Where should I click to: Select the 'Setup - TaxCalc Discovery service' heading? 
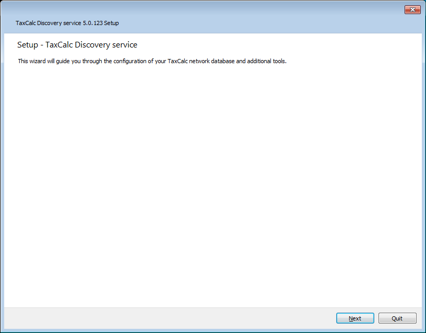(77, 45)
